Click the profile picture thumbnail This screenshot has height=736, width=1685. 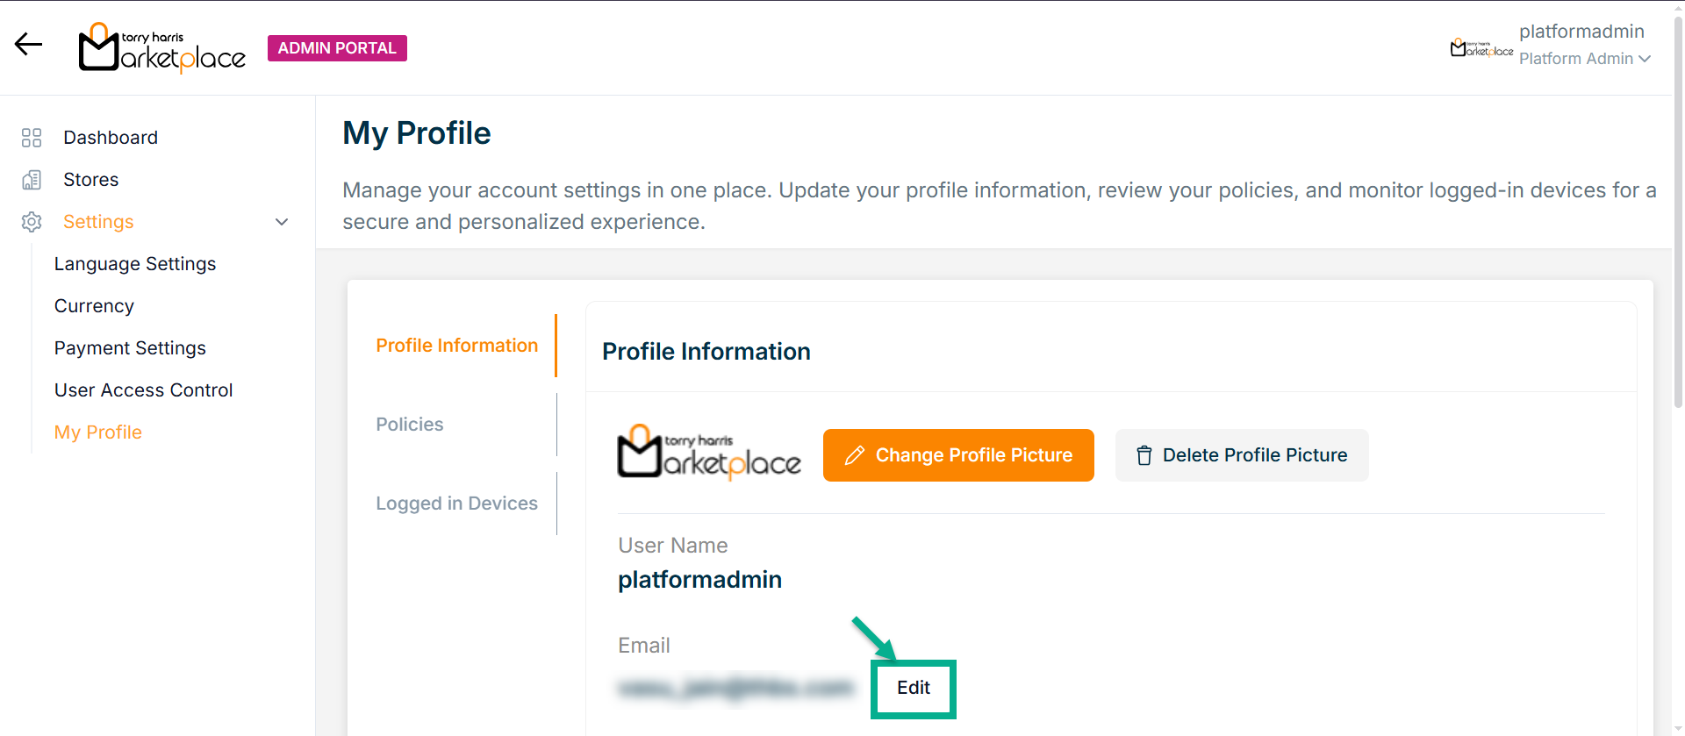click(709, 454)
